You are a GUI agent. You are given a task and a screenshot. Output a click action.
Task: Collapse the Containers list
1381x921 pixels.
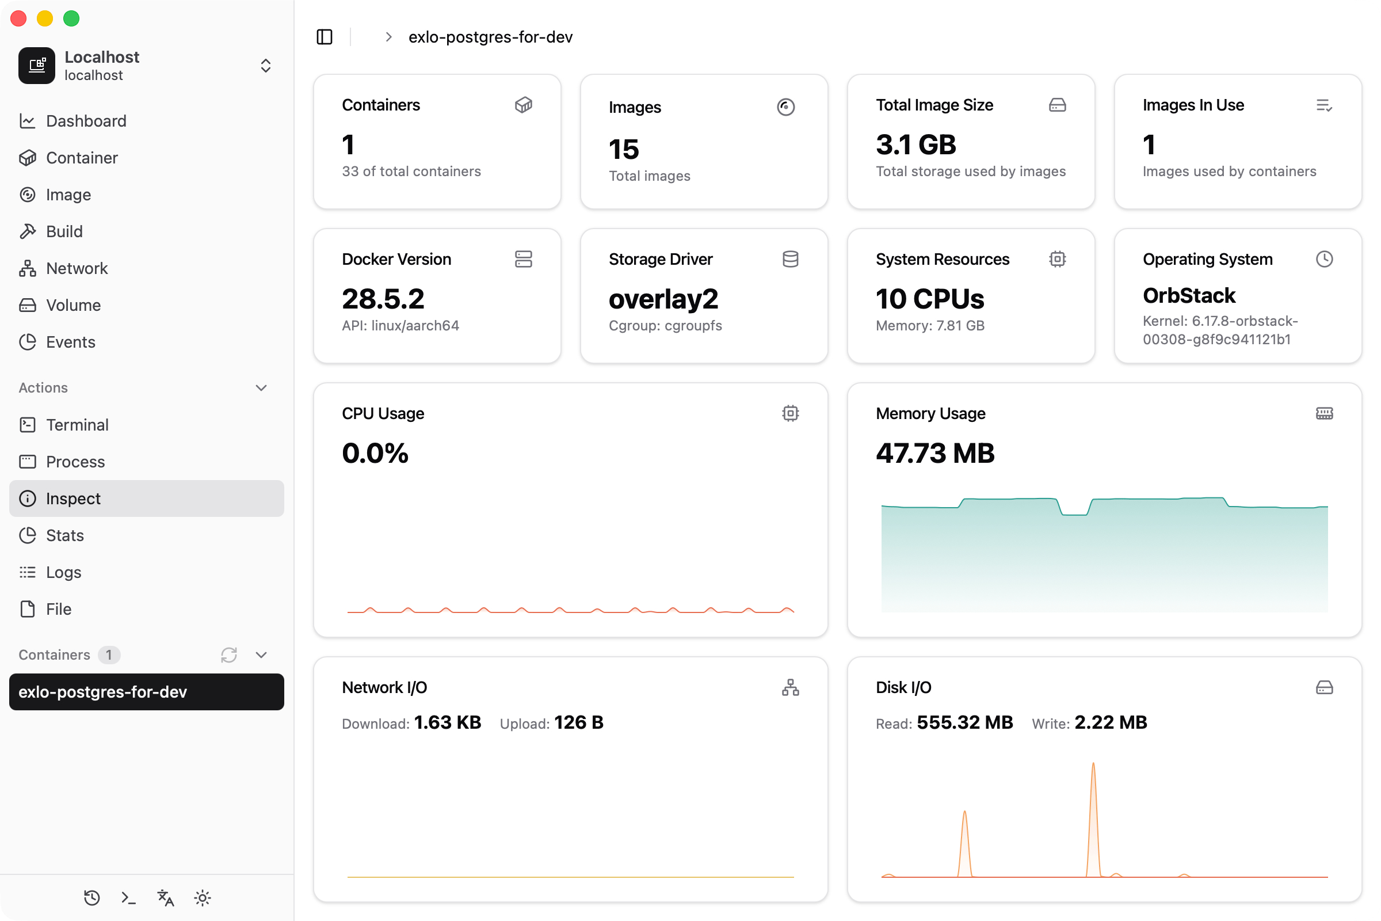pos(261,655)
